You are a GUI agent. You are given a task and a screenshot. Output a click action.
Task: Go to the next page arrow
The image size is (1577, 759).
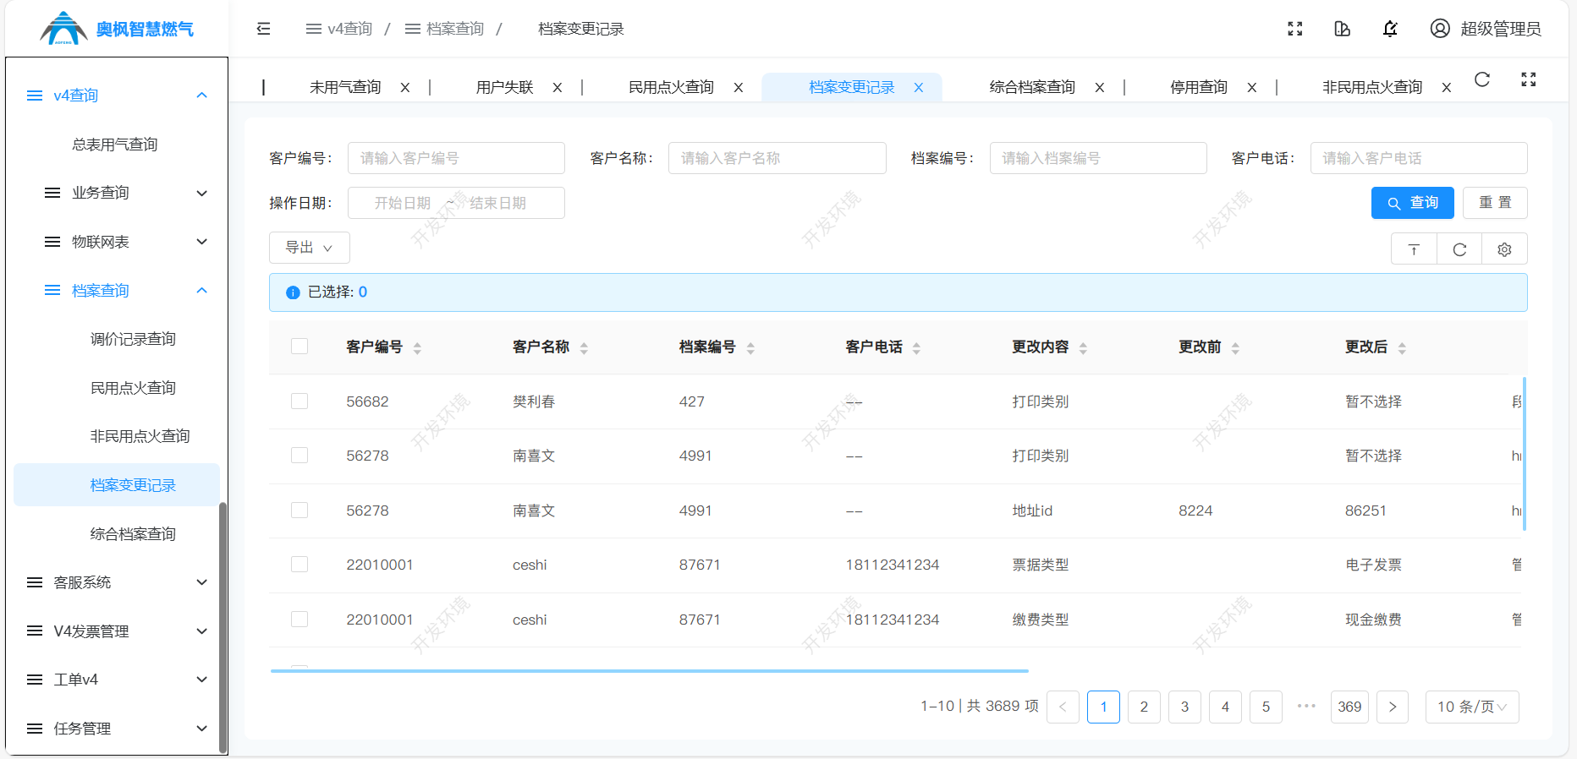point(1393,707)
